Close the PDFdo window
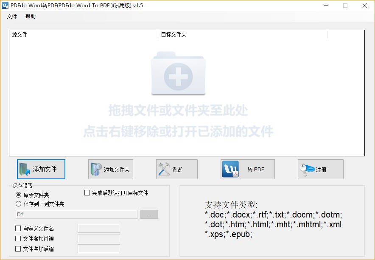This screenshot has width=375, height=260. pyautogui.click(x=365, y=6)
